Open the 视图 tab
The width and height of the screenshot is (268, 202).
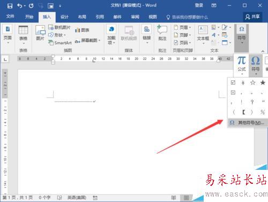tap(153, 17)
